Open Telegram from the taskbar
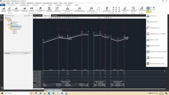 [x=53, y=93]
